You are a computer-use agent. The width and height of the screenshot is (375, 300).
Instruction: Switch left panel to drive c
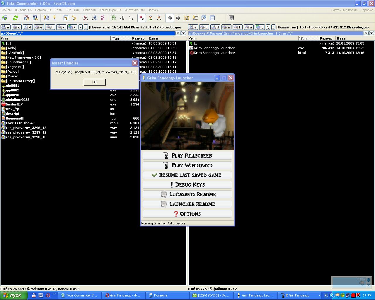click(x=16, y=27)
